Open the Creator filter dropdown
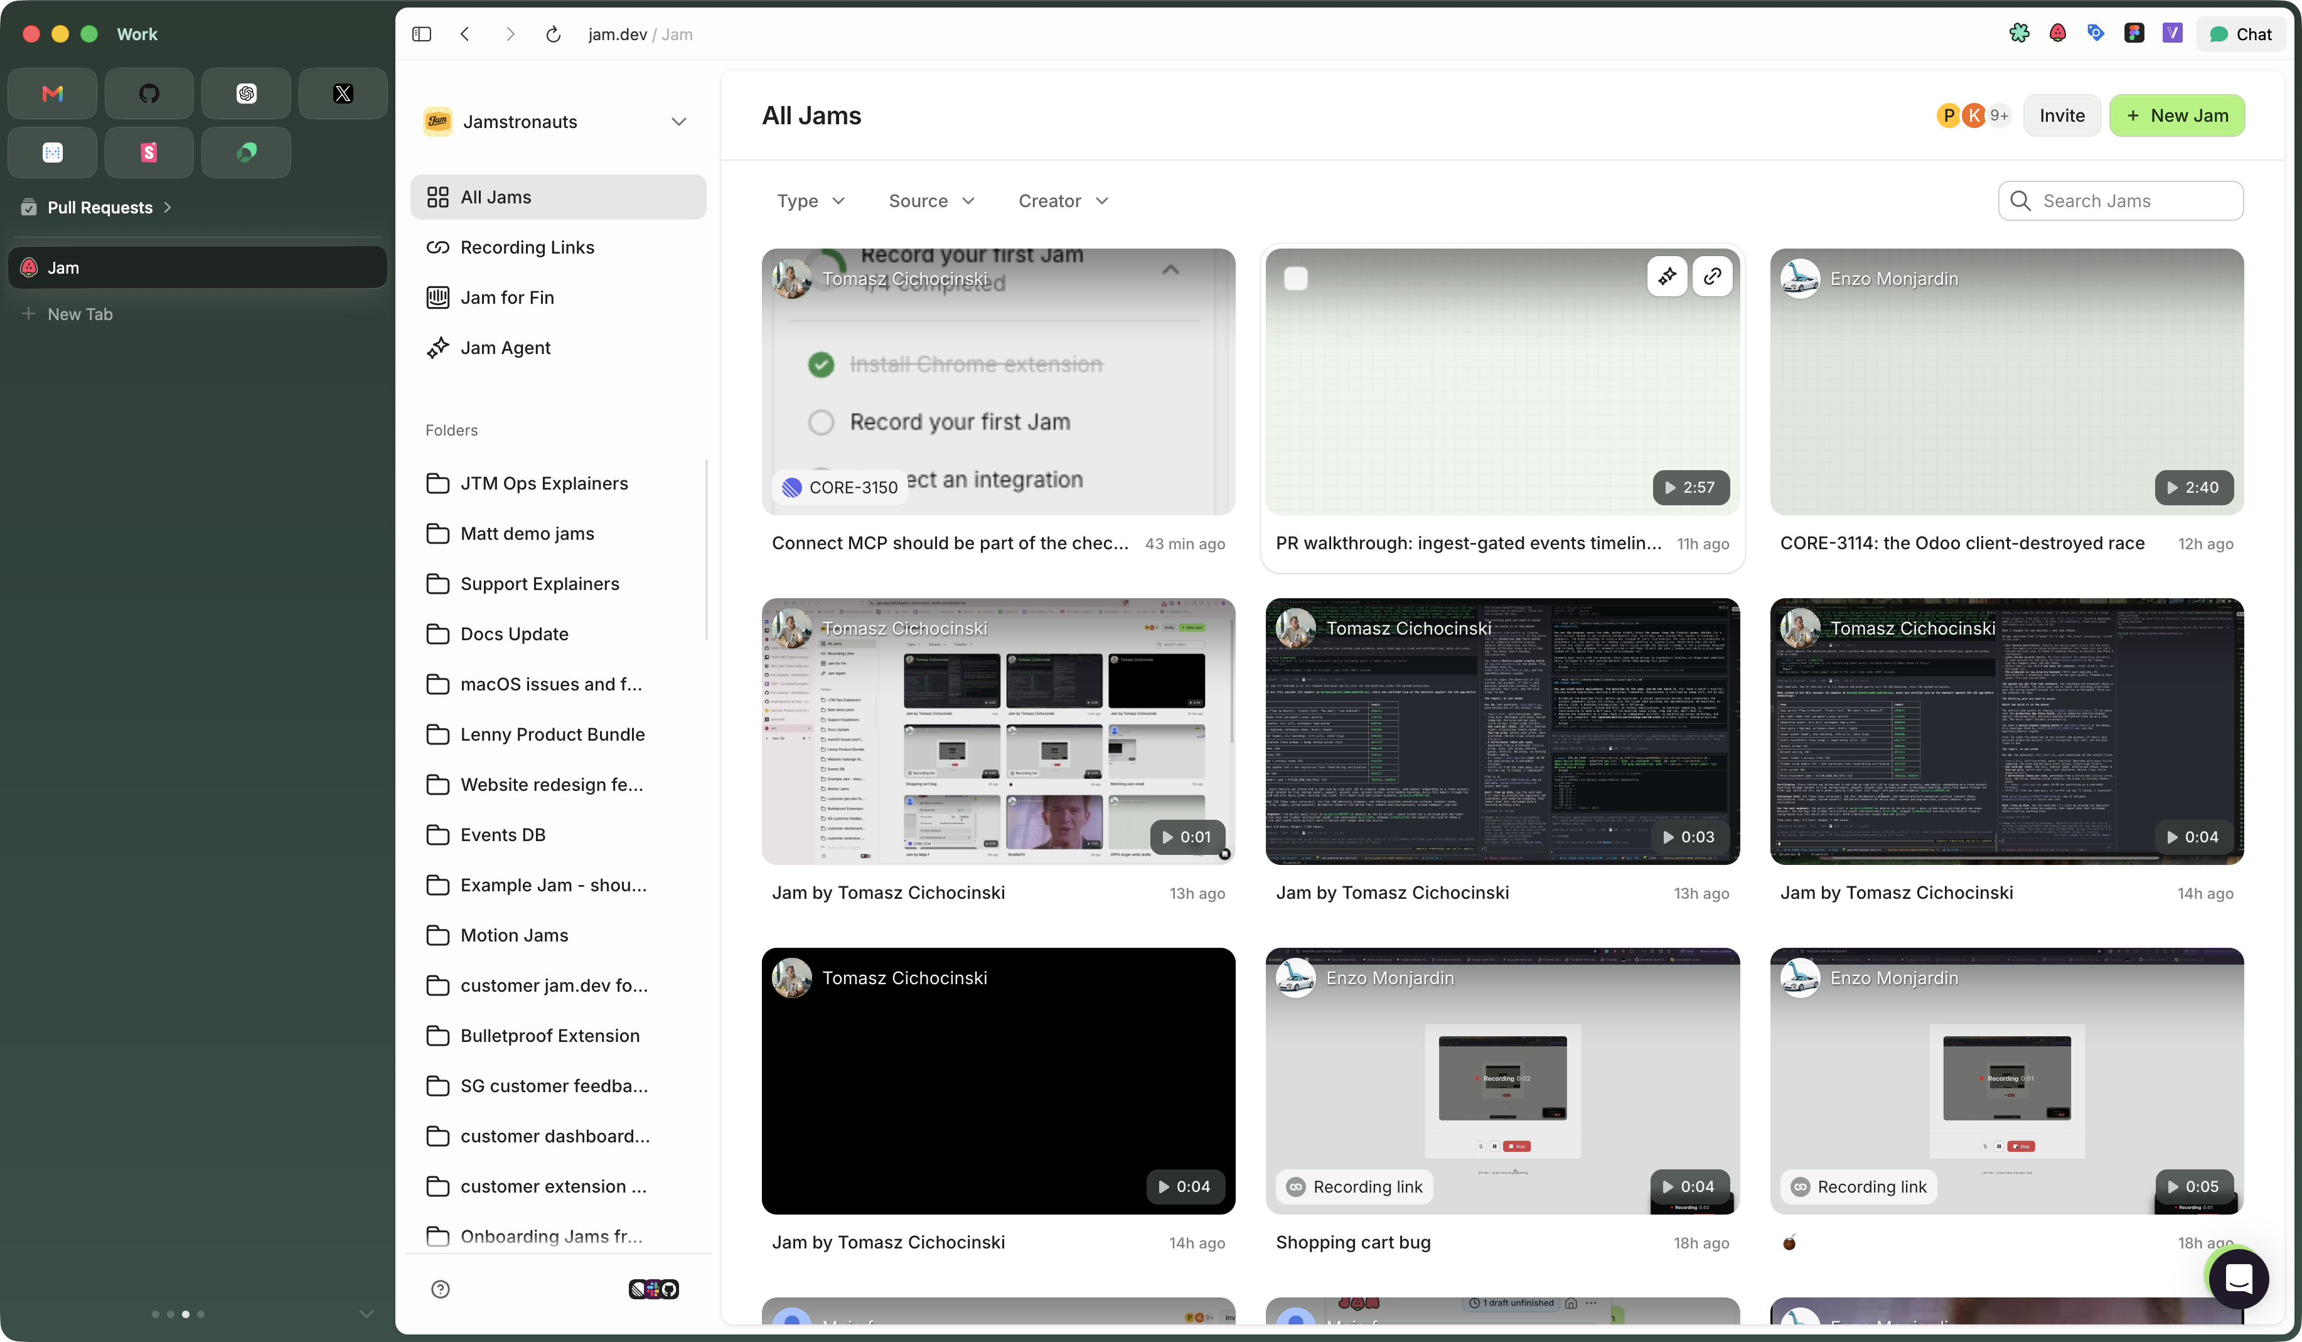The image size is (2302, 1342). [x=1063, y=201]
